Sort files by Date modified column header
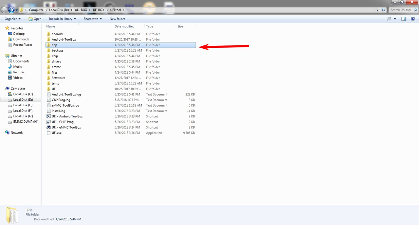The image size is (419, 225). tap(124, 26)
